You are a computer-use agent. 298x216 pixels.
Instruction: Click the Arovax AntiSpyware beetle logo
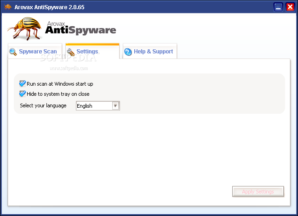(x=25, y=29)
